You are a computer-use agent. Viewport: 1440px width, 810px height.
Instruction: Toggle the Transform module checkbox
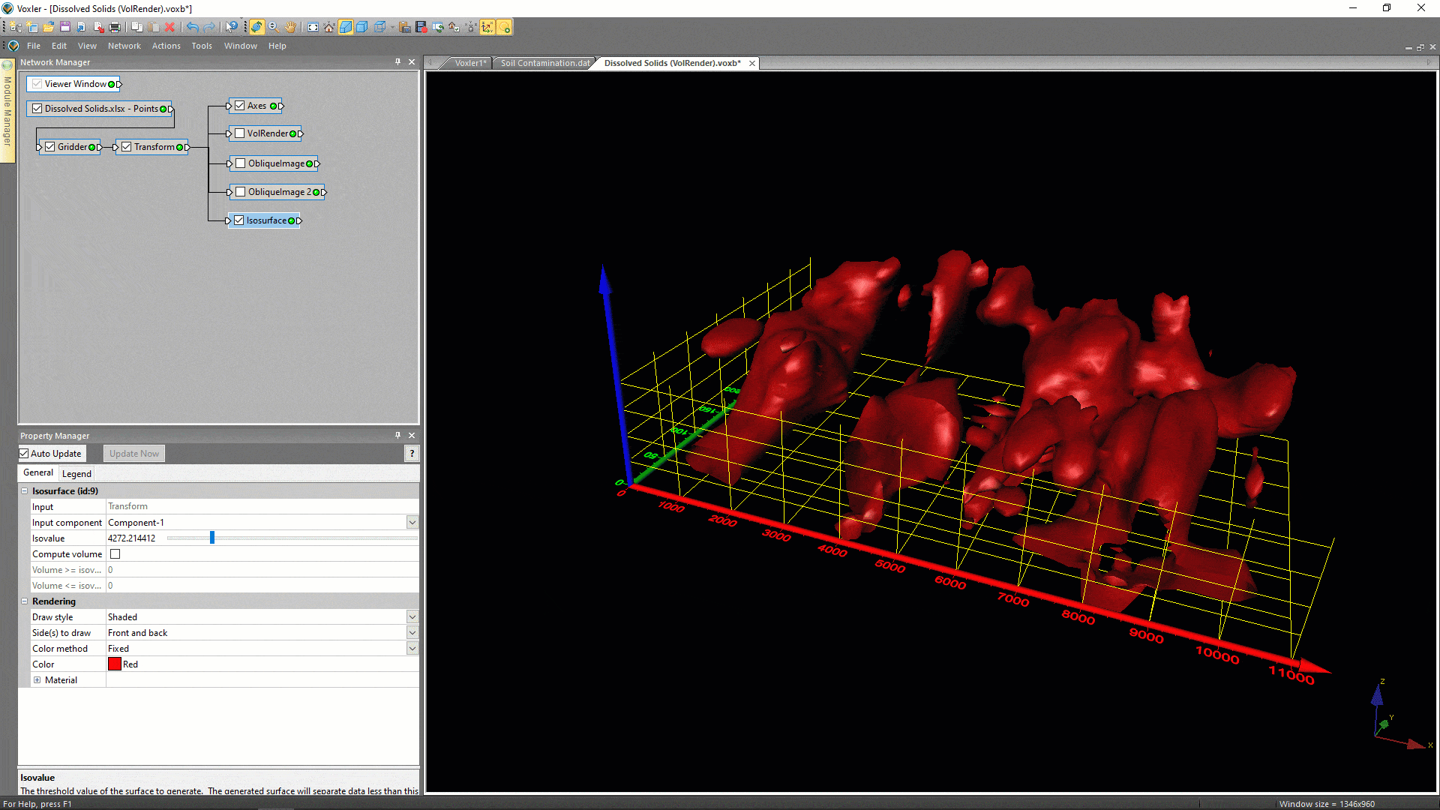(127, 147)
